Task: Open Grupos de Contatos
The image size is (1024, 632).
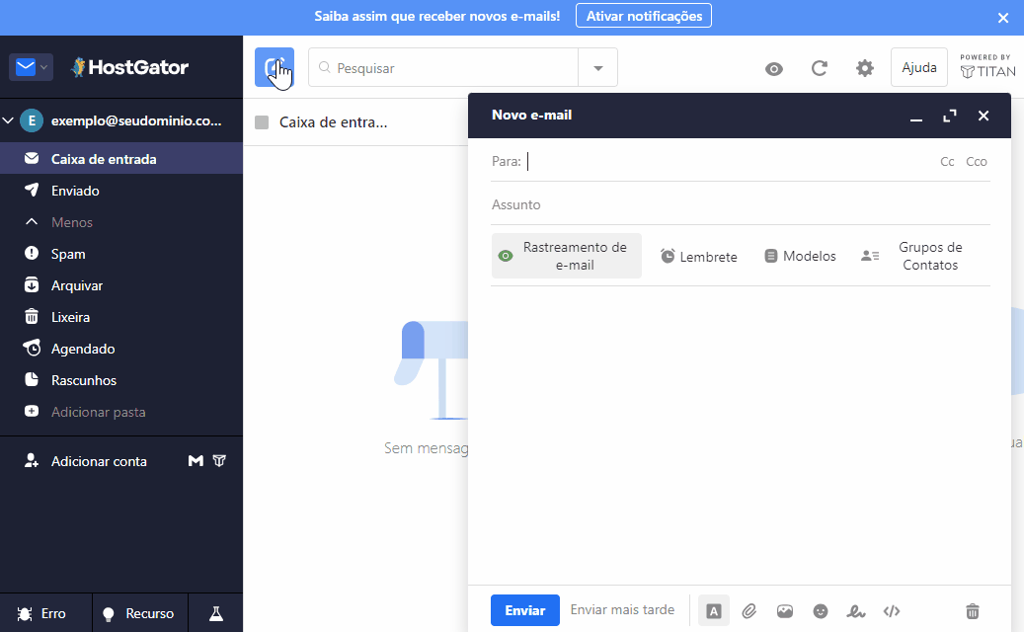Action: pos(911,256)
